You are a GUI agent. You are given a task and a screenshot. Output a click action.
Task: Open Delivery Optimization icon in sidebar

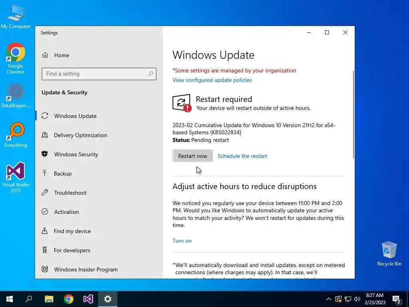coord(45,135)
